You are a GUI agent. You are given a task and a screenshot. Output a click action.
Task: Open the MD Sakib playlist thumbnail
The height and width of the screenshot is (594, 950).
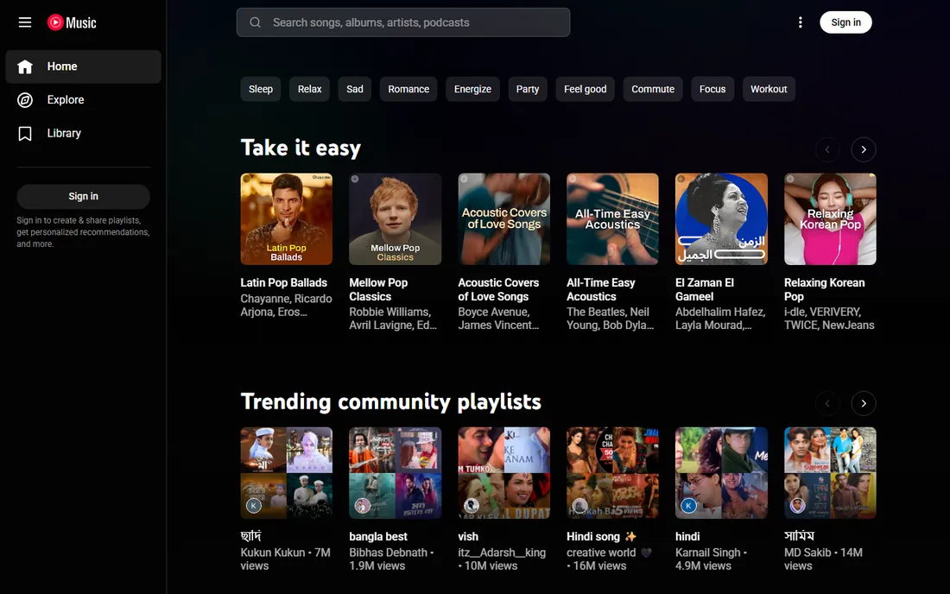(830, 473)
